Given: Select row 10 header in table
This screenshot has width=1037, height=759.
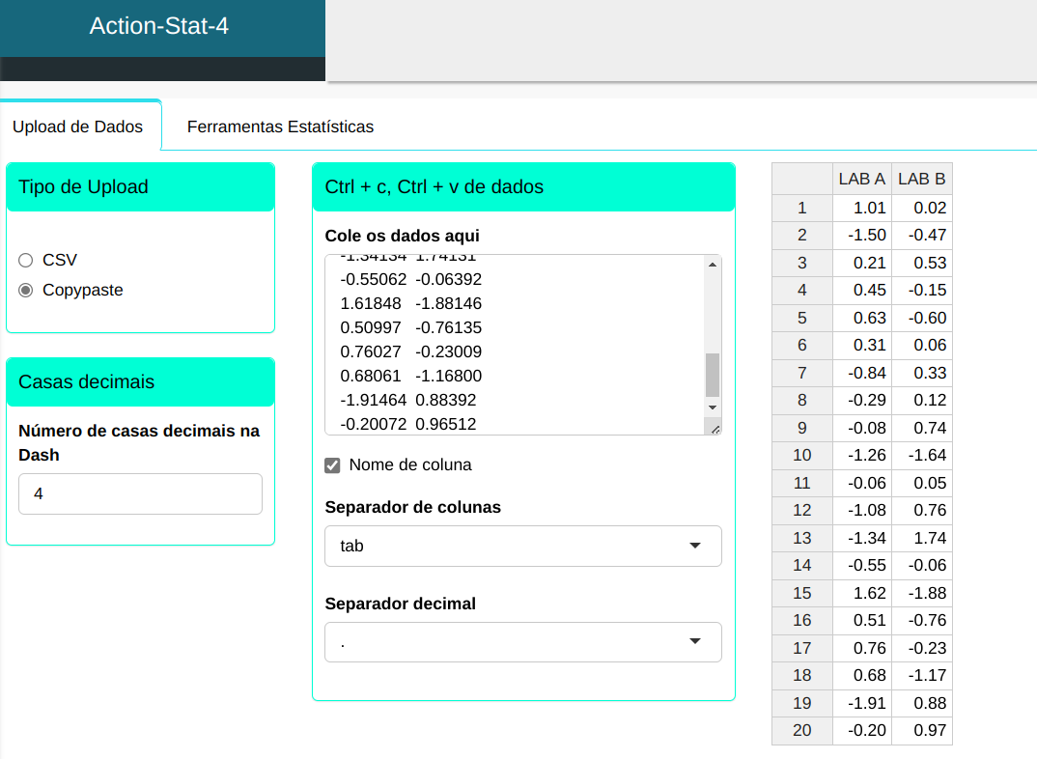Looking at the screenshot, I should [x=801, y=455].
